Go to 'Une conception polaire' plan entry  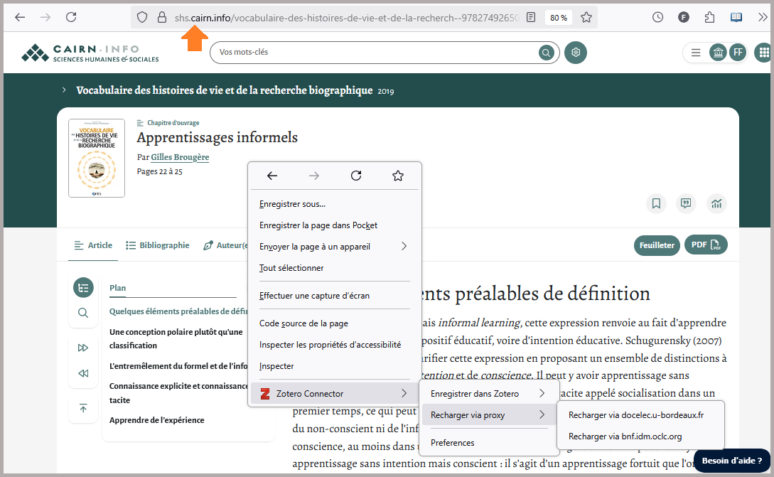176,339
